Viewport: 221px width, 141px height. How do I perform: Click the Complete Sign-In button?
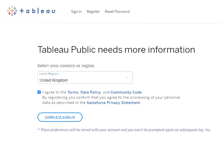click(x=60, y=117)
